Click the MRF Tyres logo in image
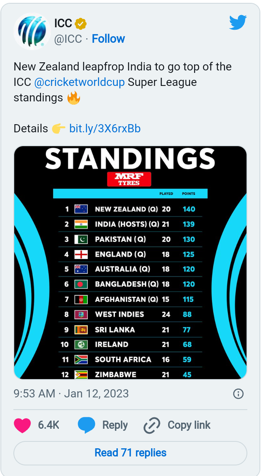 129,179
